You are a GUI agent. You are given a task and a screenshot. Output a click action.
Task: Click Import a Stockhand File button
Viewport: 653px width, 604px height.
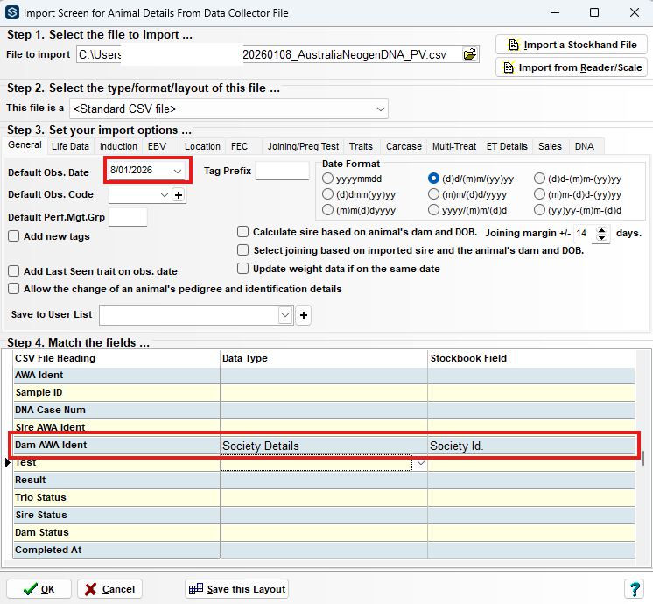(x=572, y=45)
